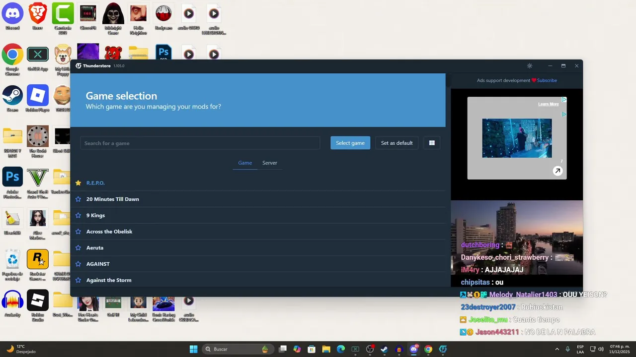The height and width of the screenshot is (357, 636).
Task: Select Steam desktop shortcut
Action: (x=12, y=99)
